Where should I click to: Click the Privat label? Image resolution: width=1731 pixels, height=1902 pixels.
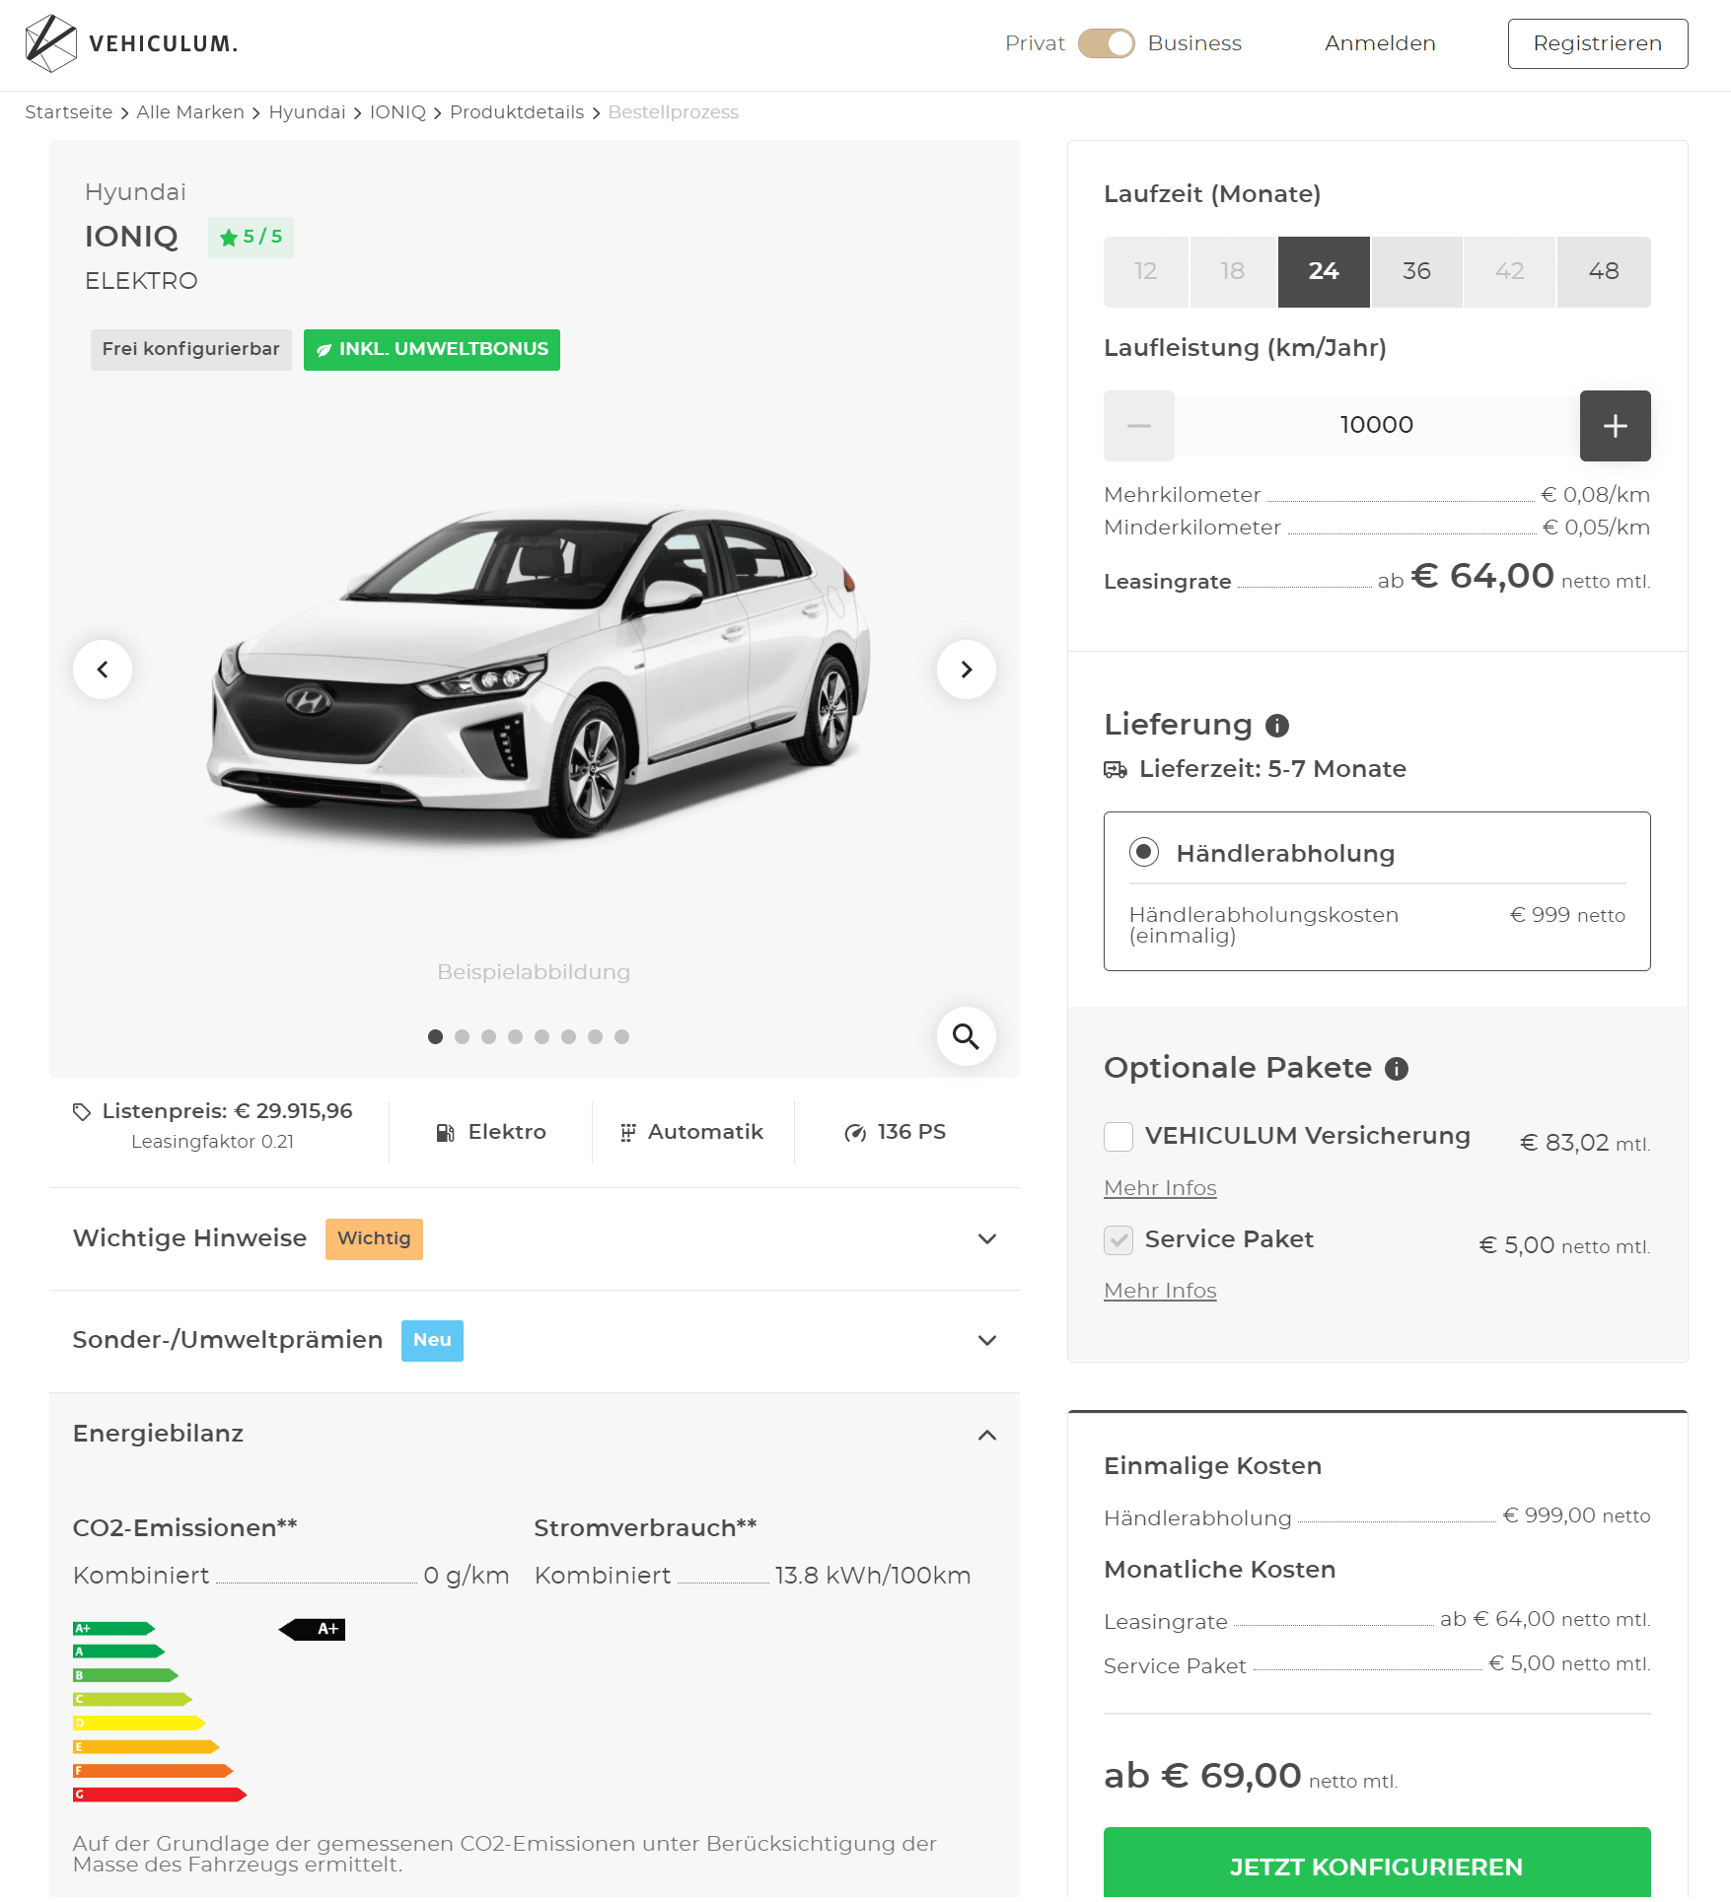(1035, 43)
